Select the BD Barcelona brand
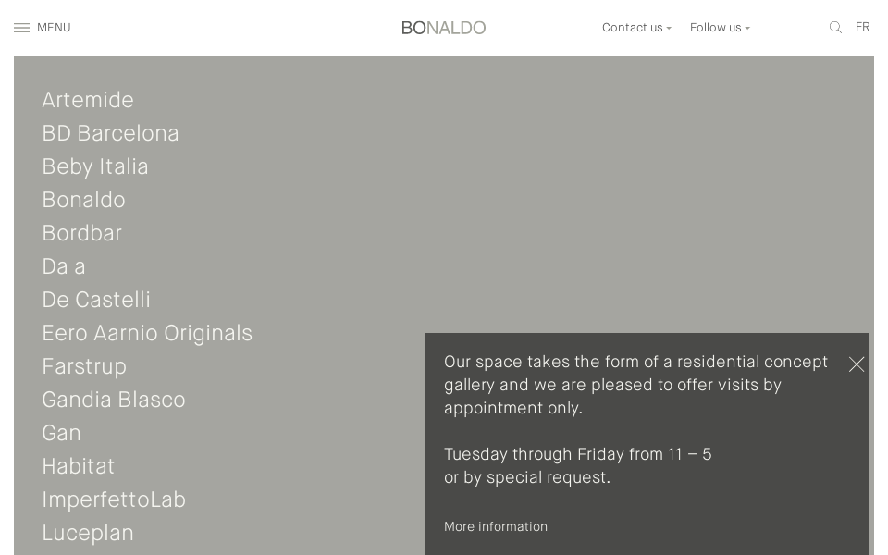The image size is (888, 555). pyautogui.click(x=110, y=133)
